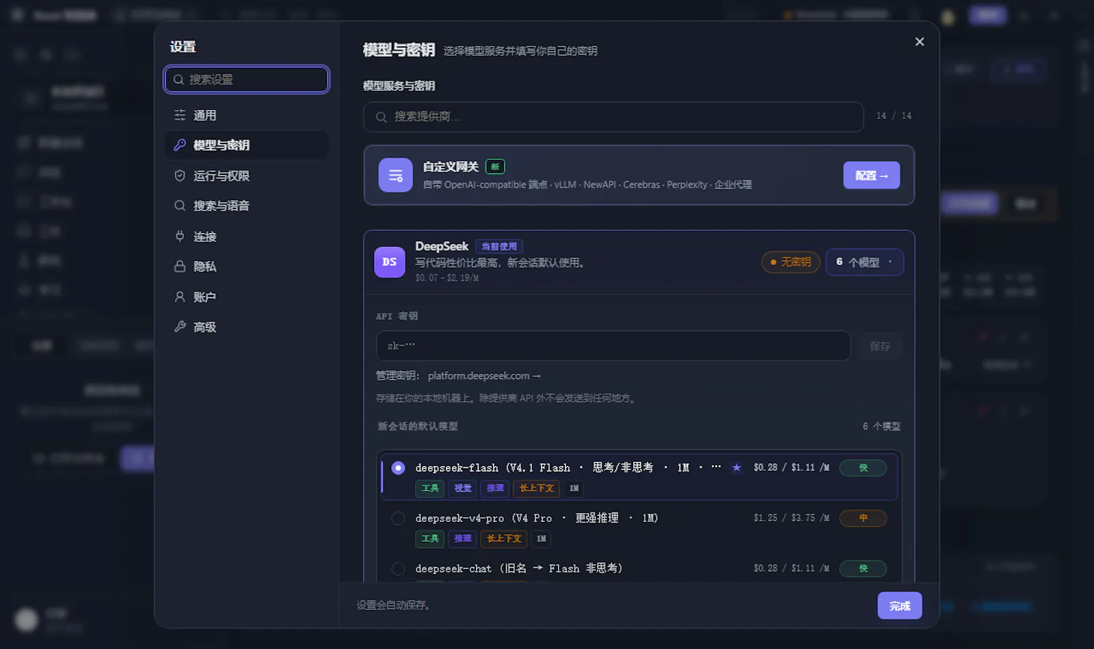Click the 工具 tag under deepseek-flash
Screen dimensions: 1094x649
click(430, 488)
